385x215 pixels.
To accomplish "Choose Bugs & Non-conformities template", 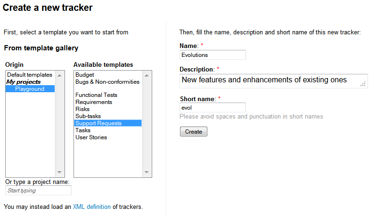I will (108, 82).
